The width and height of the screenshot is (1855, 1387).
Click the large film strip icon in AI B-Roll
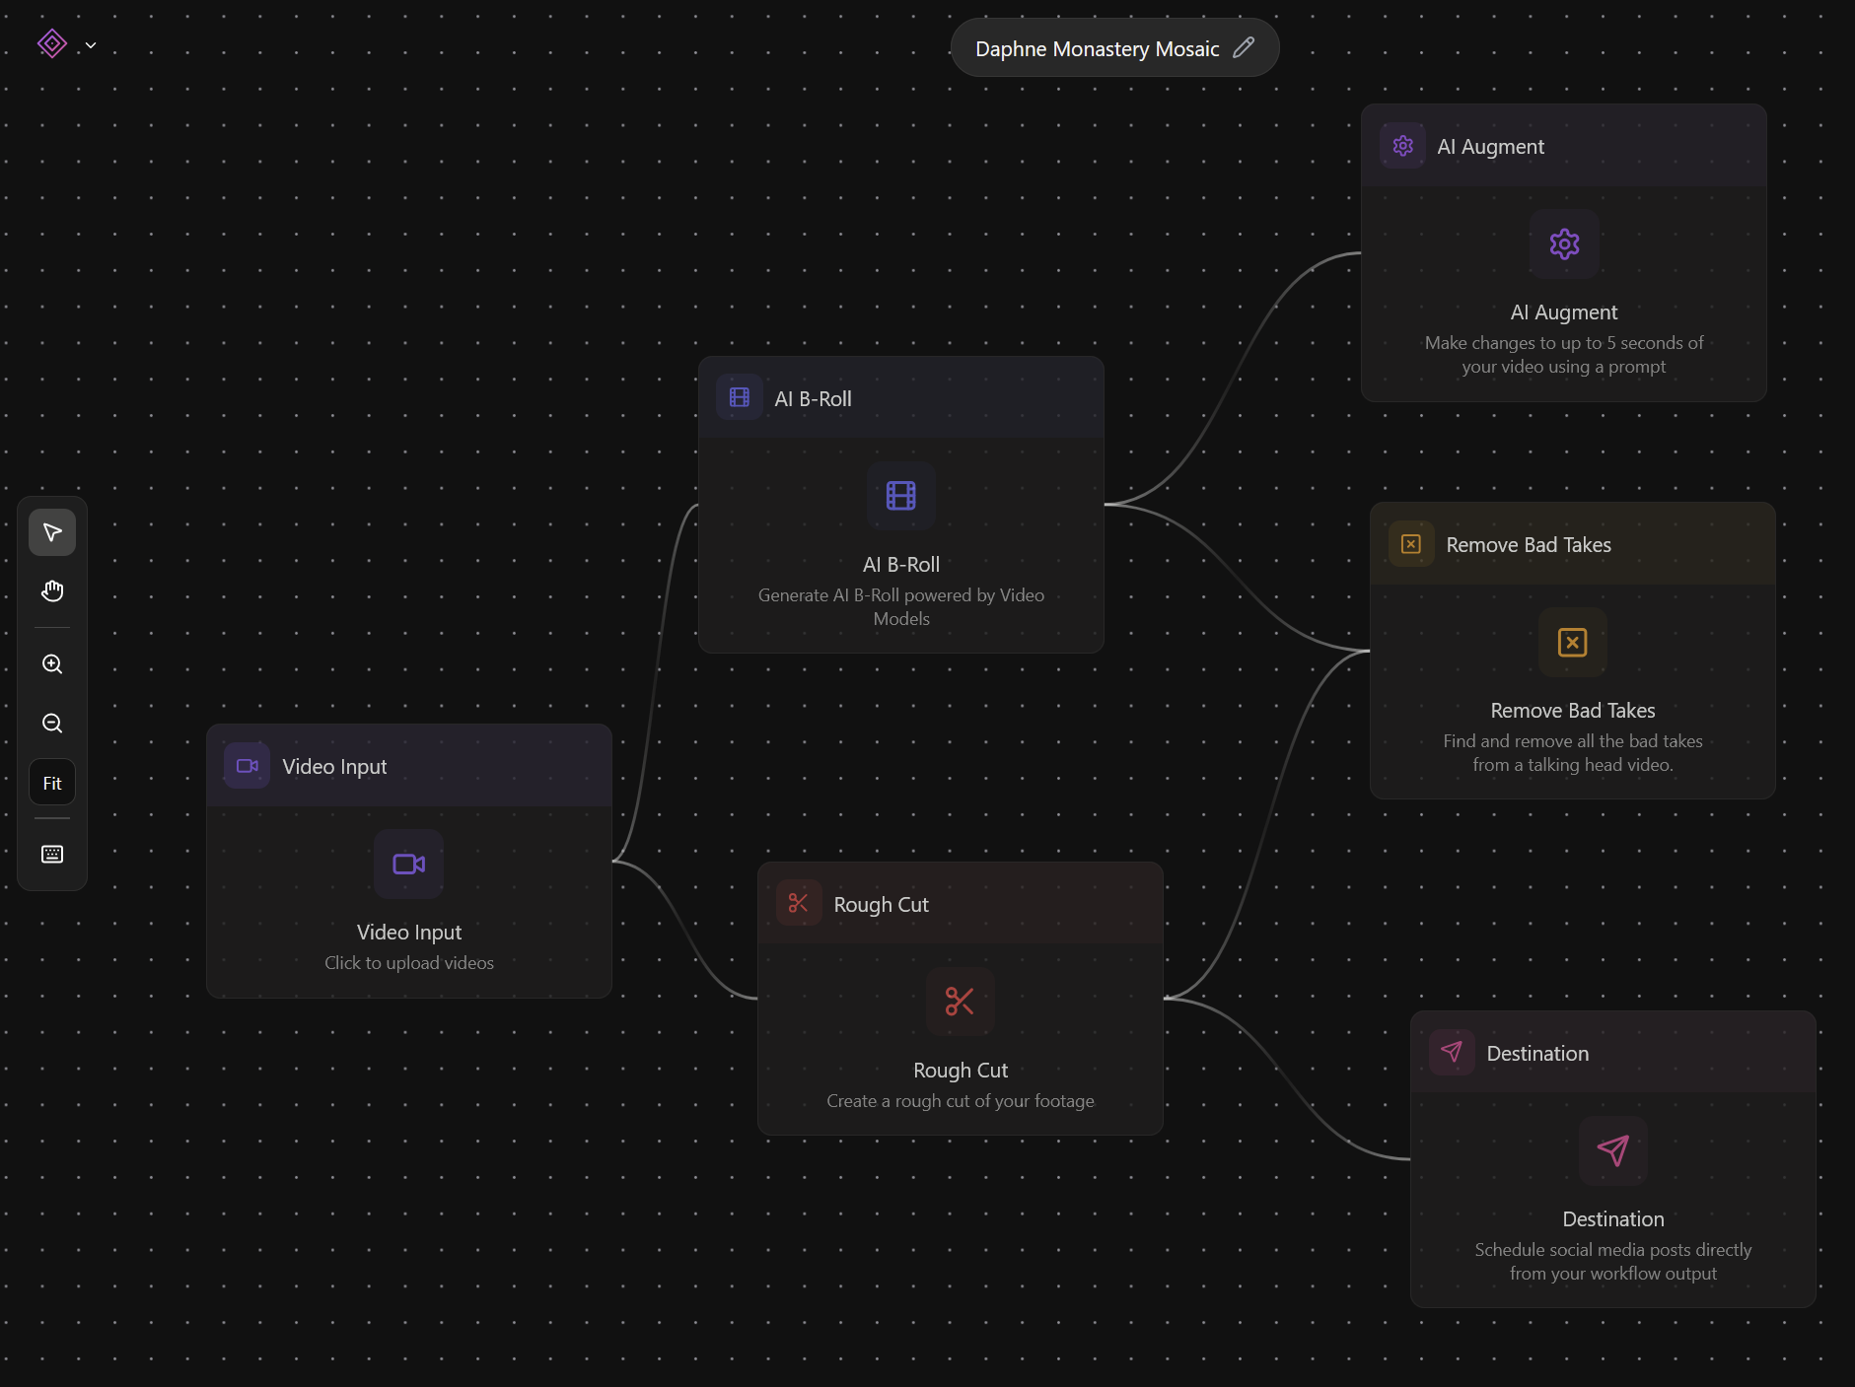click(900, 496)
